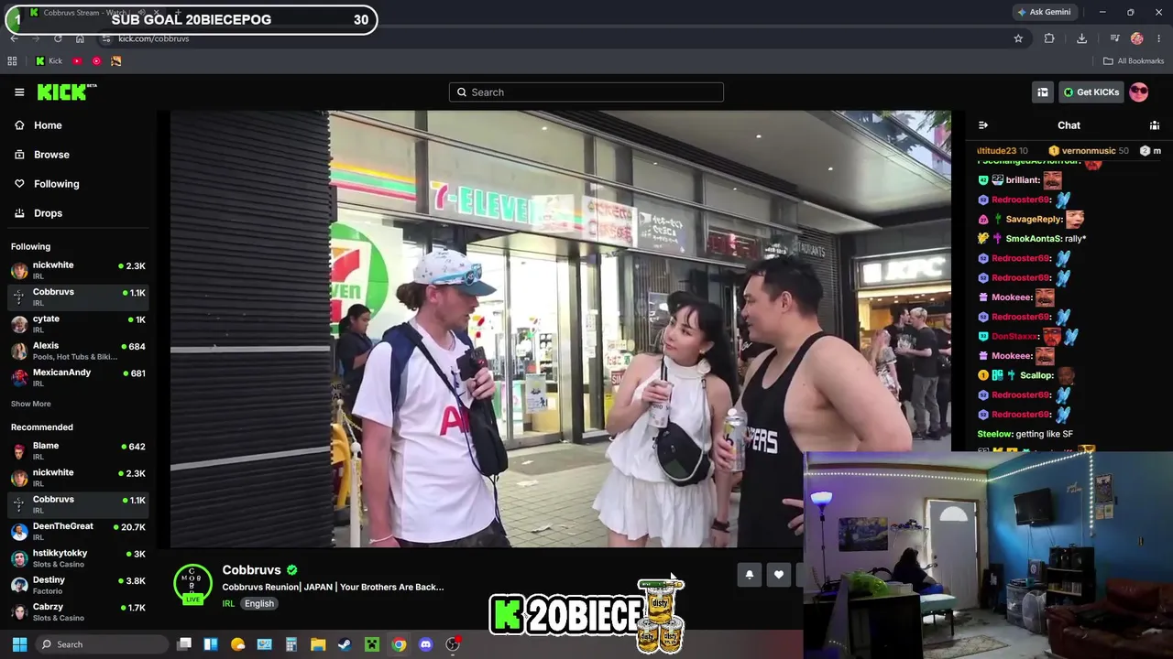Open Discord from the taskbar
The width and height of the screenshot is (1173, 659).
(425, 644)
